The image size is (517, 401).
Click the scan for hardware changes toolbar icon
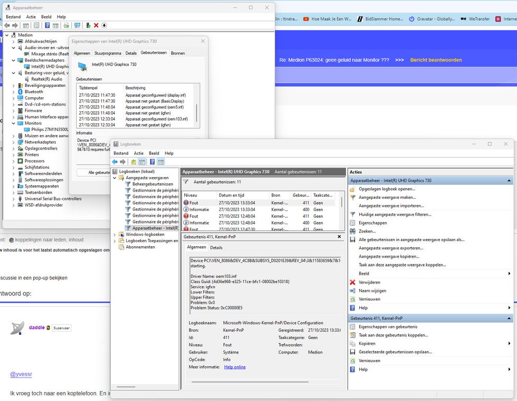point(76,25)
